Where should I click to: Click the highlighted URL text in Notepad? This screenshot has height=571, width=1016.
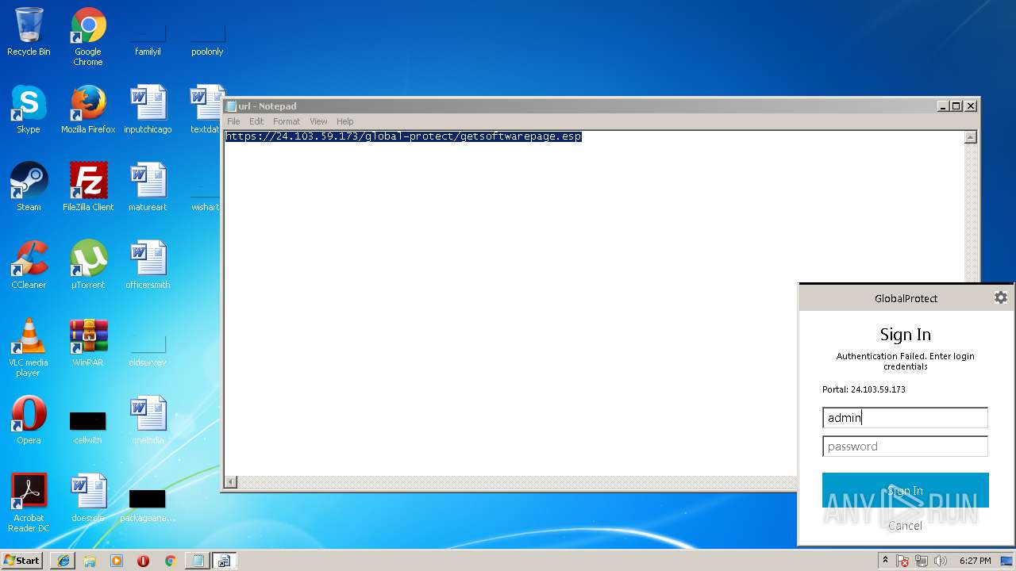pyautogui.click(x=403, y=136)
